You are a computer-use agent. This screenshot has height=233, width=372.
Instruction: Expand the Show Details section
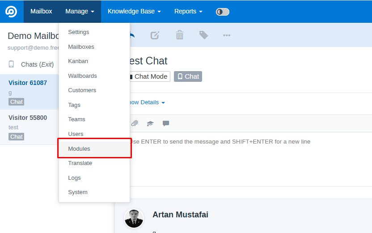[x=146, y=102]
